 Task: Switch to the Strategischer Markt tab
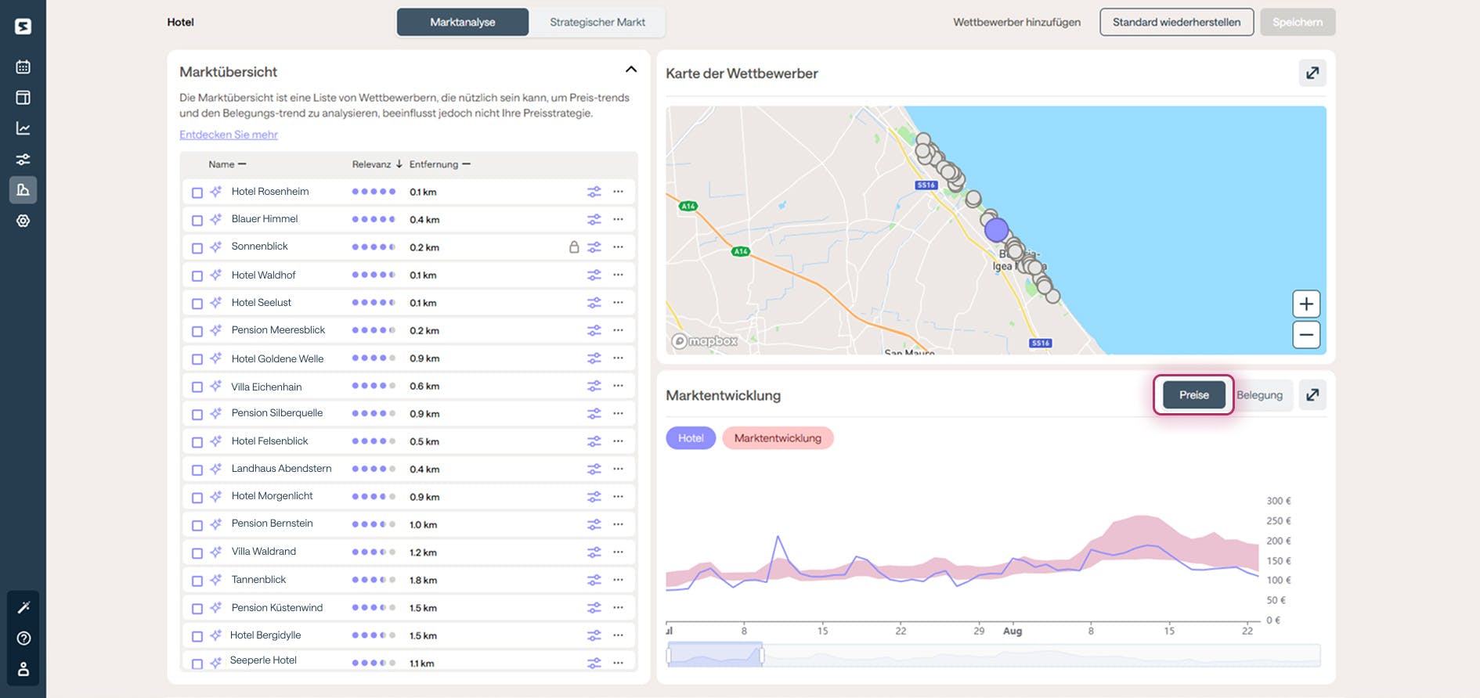[597, 22]
